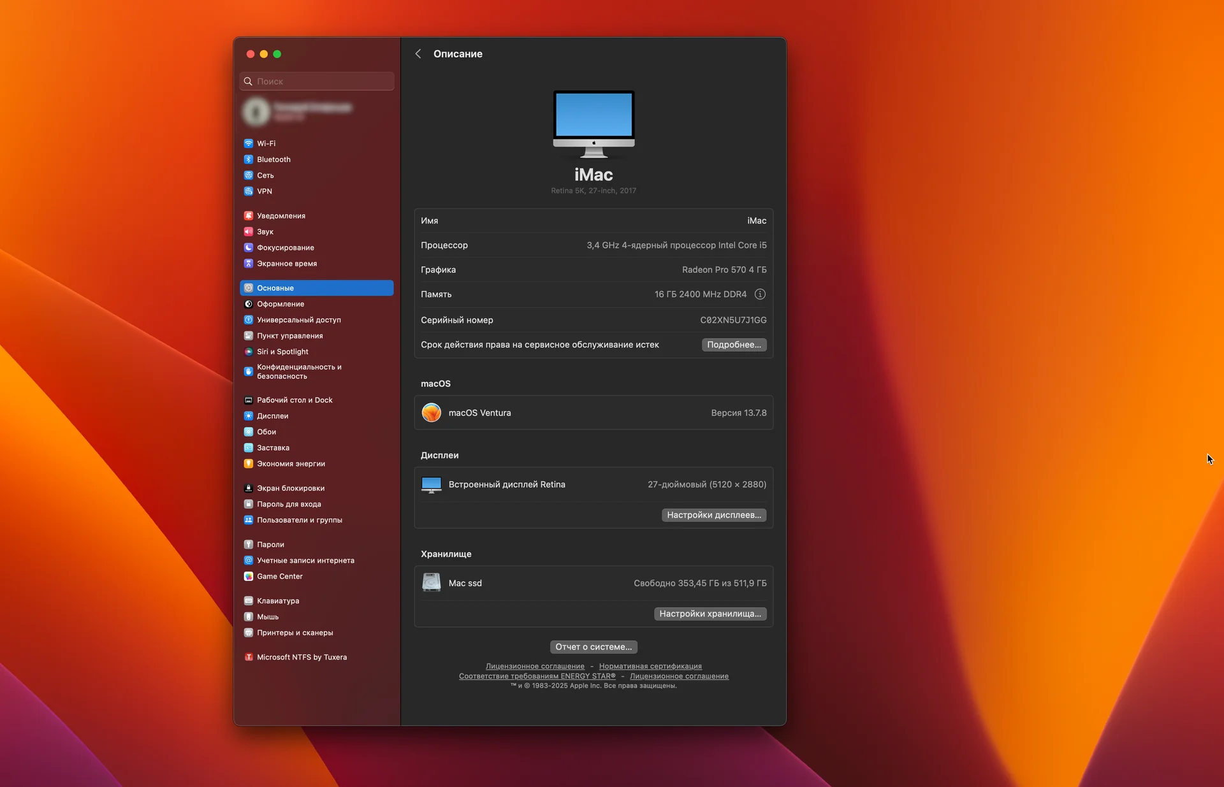The width and height of the screenshot is (1224, 787).
Task: Open Универсальный доступ in sidebar
Action: [x=317, y=320]
